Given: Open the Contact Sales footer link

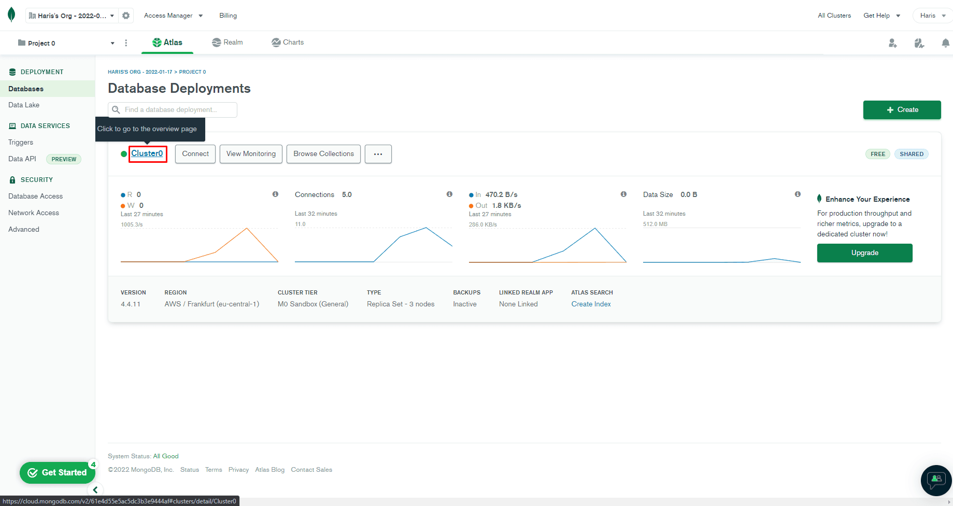Looking at the screenshot, I should coord(311,470).
